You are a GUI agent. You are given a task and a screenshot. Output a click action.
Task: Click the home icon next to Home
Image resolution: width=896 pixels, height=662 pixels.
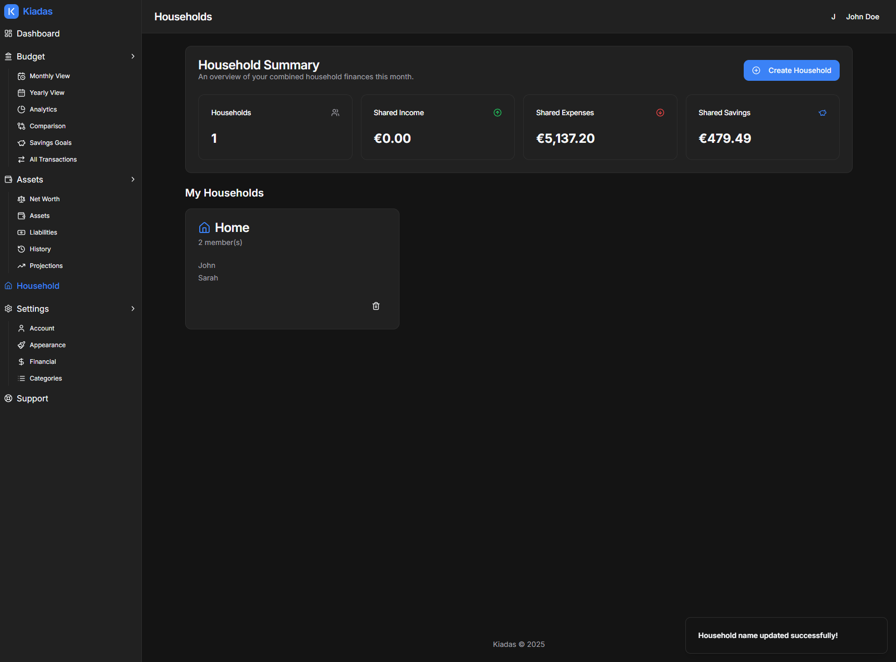click(204, 227)
